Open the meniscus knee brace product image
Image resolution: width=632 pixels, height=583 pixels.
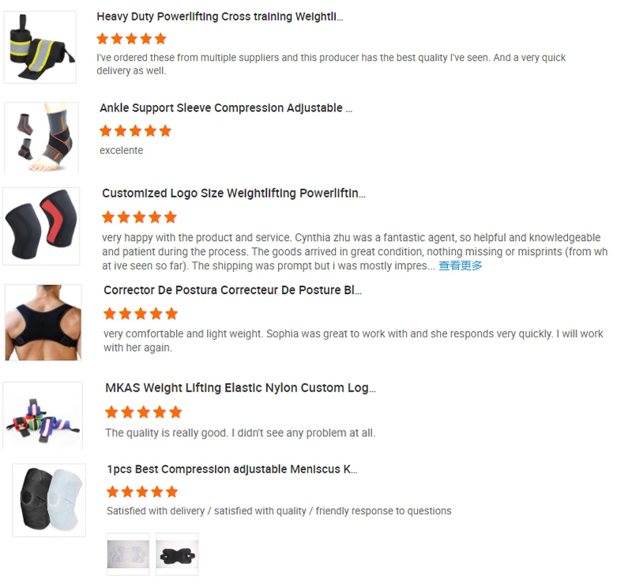[x=49, y=500]
